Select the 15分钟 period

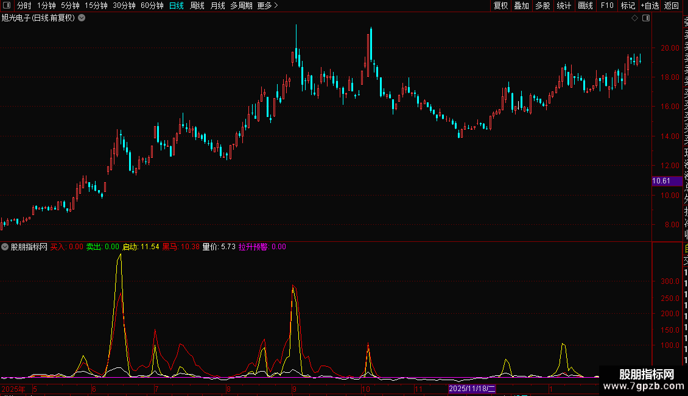(x=96, y=5)
